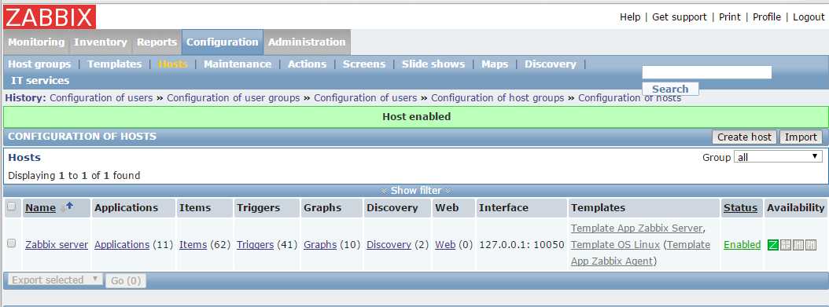Go to Templates submenu

point(114,64)
